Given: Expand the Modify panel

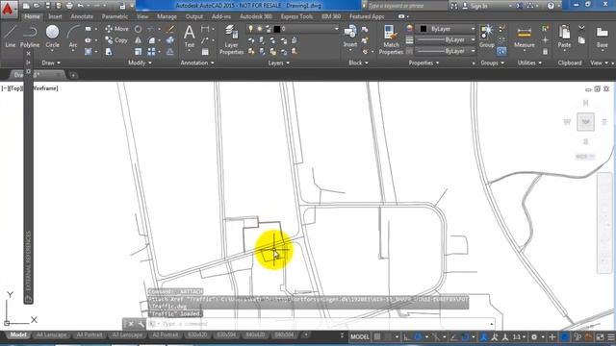Looking at the screenshot, I should (x=140, y=62).
